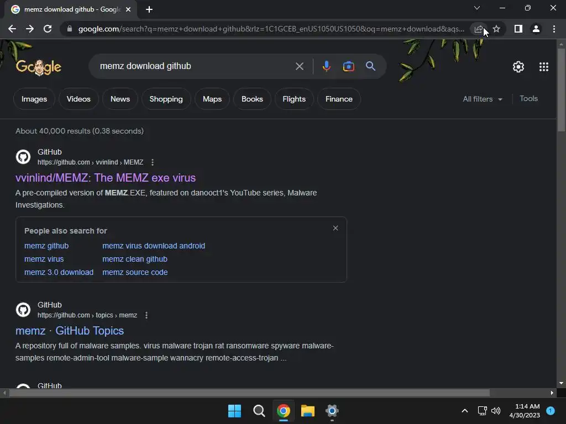Open search Tools
The height and width of the screenshot is (424, 566).
[x=528, y=98]
